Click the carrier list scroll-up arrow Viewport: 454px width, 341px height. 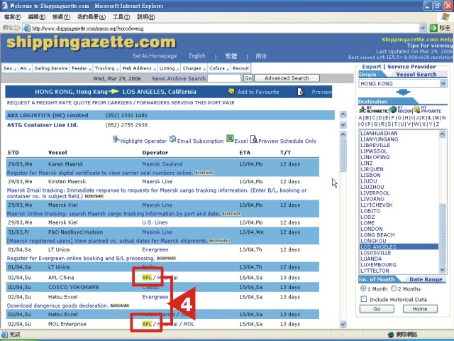(343, 114)
